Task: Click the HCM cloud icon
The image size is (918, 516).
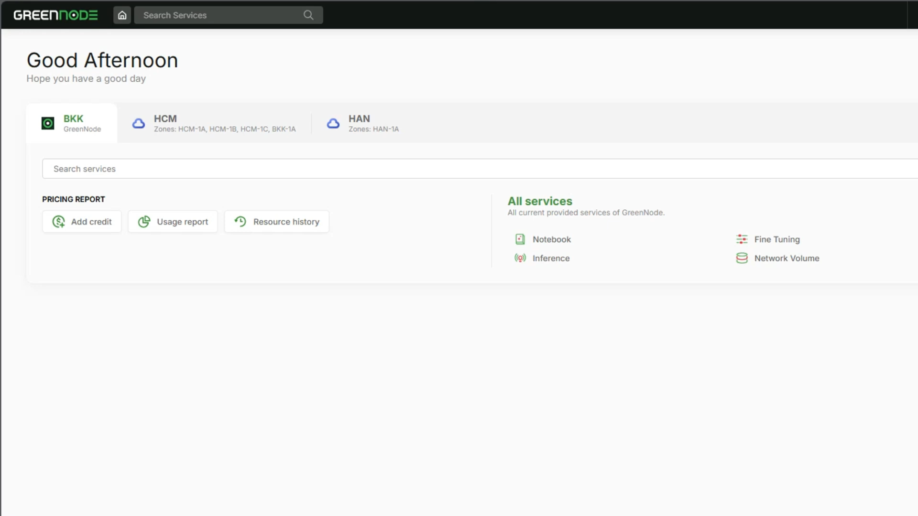Action: (139, 123)
